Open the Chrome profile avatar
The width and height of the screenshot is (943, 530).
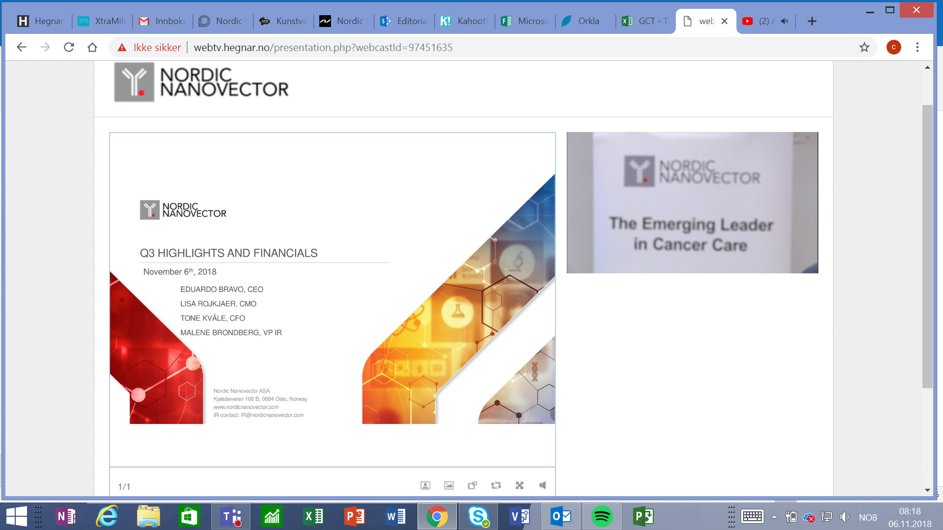point(894,47)
